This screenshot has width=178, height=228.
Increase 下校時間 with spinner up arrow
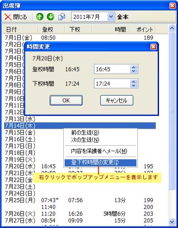134,82
